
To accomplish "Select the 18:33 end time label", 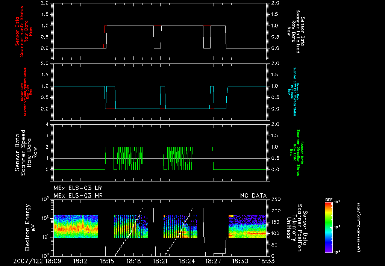I will coord(267,261).
